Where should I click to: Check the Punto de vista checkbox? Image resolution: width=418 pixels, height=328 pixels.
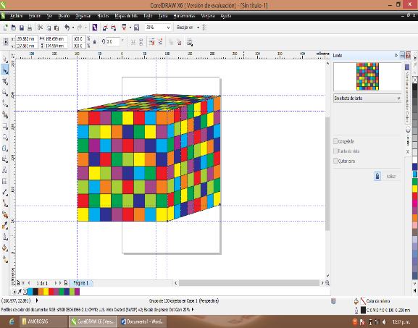point(335,151)
